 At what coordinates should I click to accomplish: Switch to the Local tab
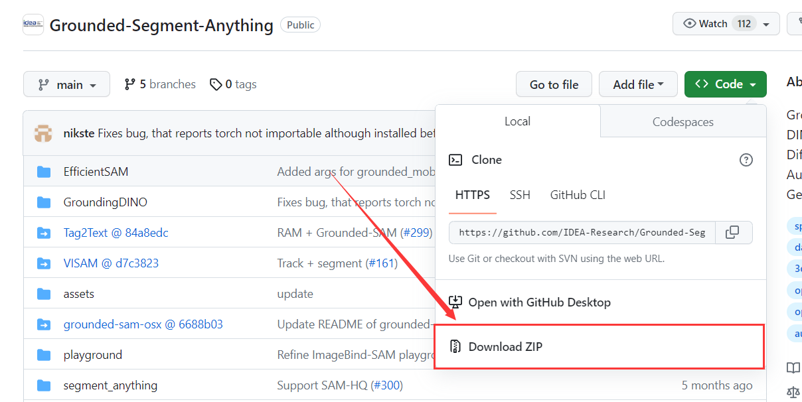point(517,121)
